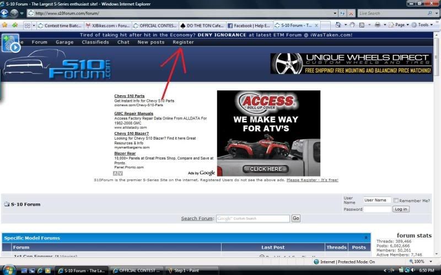Click the Live Search magnifier icon

point(430,13)
